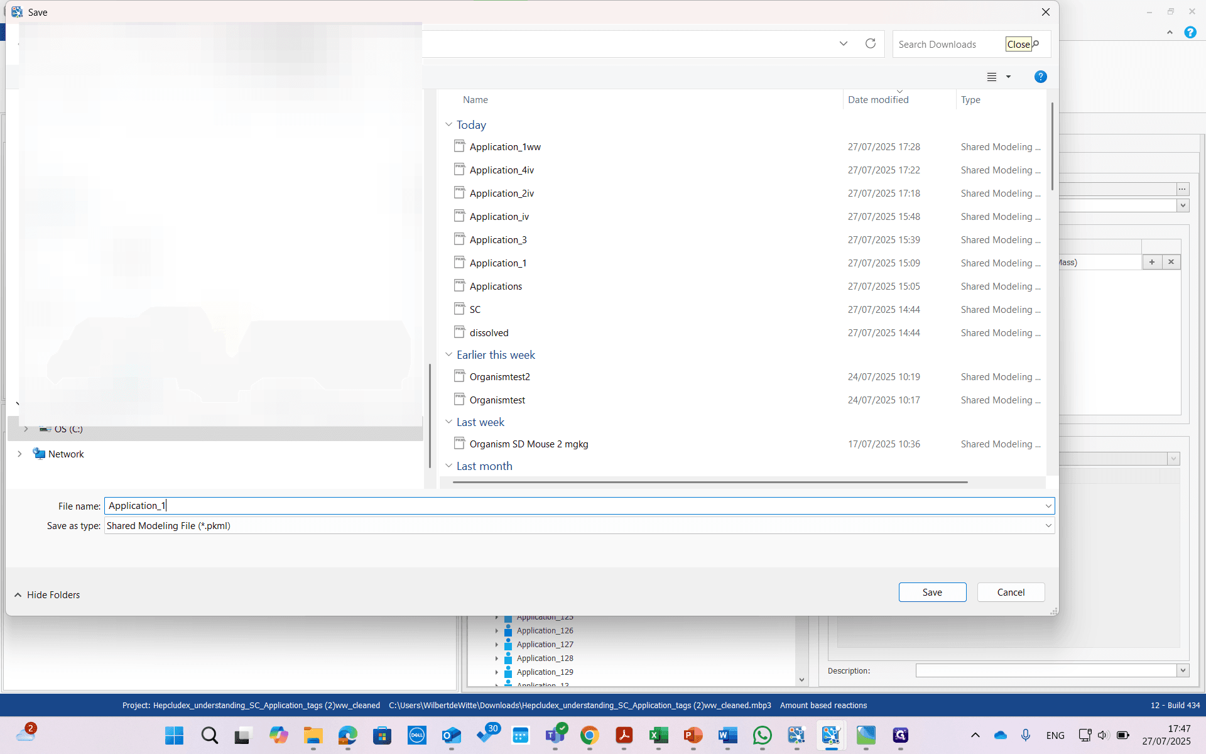Cancel the Save dialog
The width and height of the screenshot is (1206, 754).
click(x=1011, y=592)
